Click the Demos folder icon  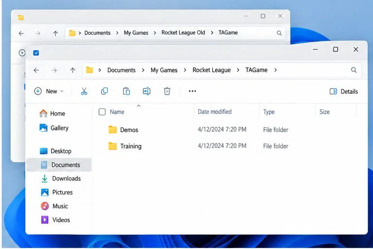click(113, 130)
